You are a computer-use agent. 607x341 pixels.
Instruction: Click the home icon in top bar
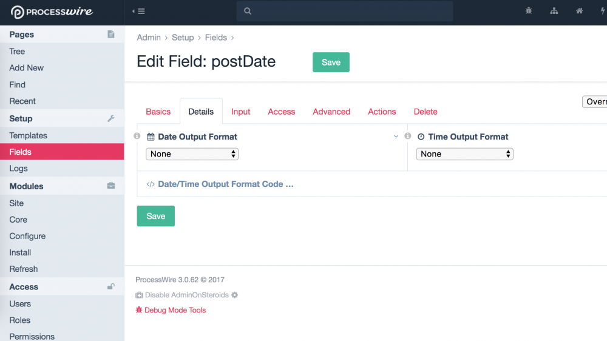(579, 11)
